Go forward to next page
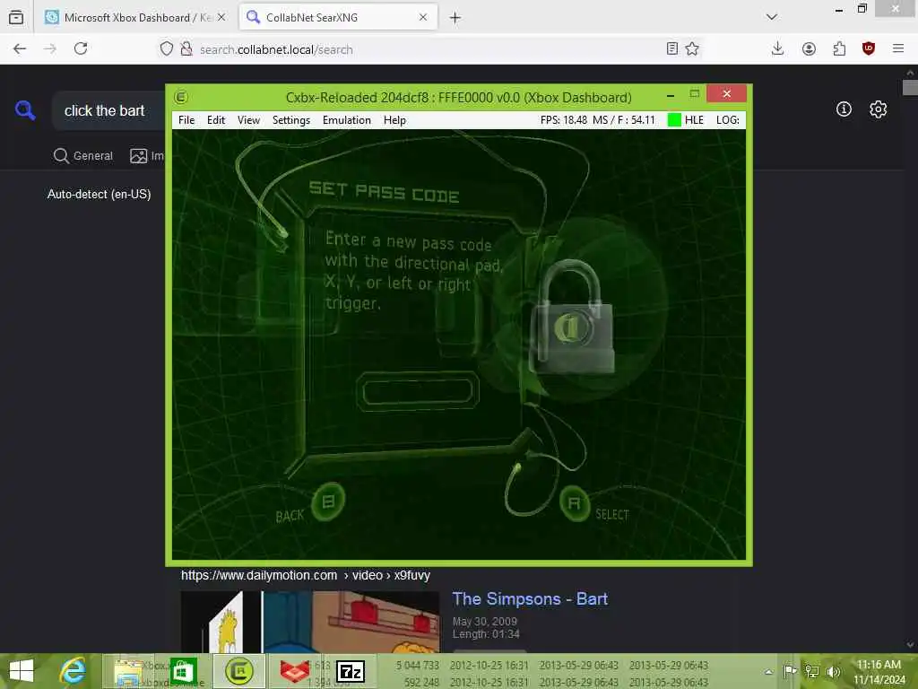918x689 pixels. (50, 49)
